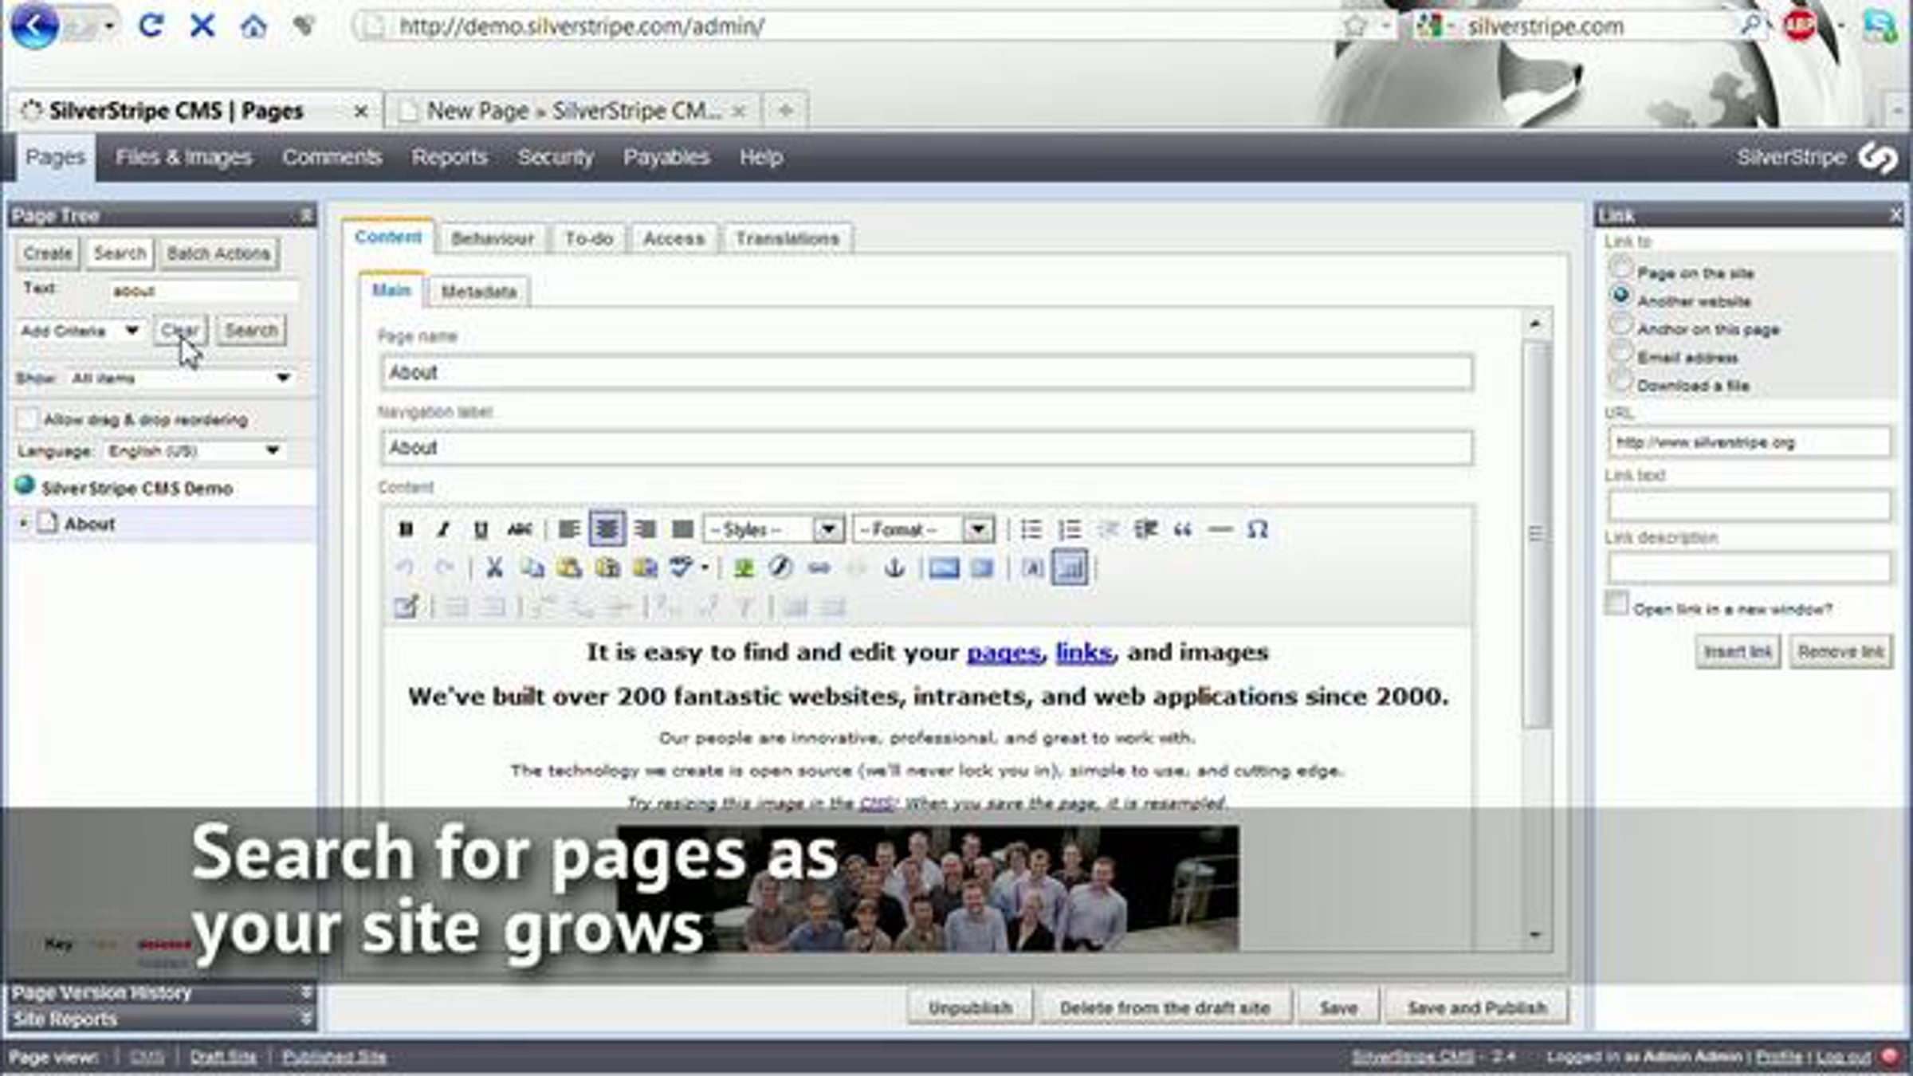
Task: Click into the Link panel URL field
Action: pyautogui.click(x=1750, y=442)
